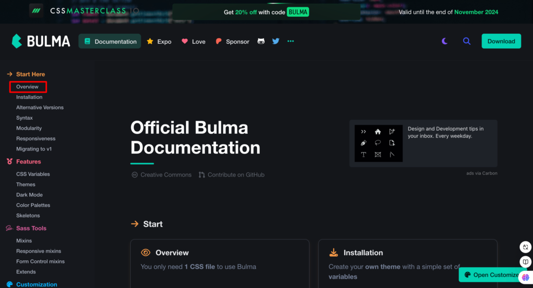The height and width of the screenshot is (288, 533).
Task: Click the medal icon beside Features
Action: pos(9,161)
